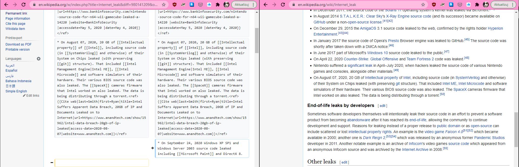Switch language to Español
Image resolution: width=519 pixels, height=167 pixels.
11,71
